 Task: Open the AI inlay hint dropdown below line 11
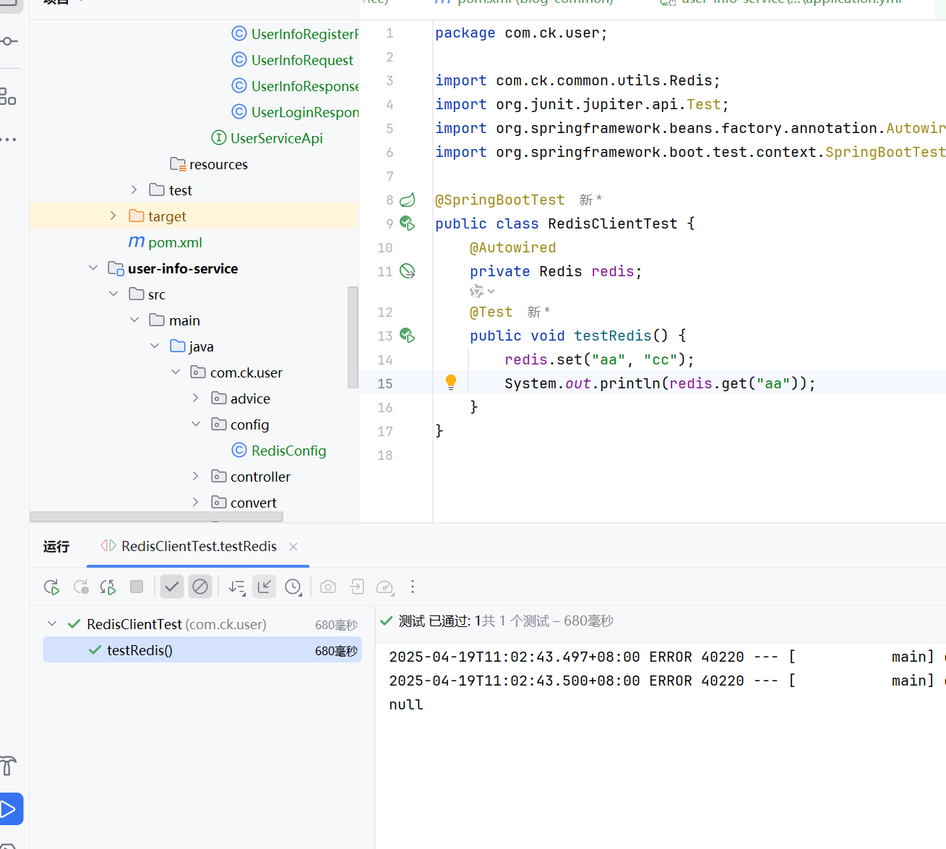click(x=483, y=291)
